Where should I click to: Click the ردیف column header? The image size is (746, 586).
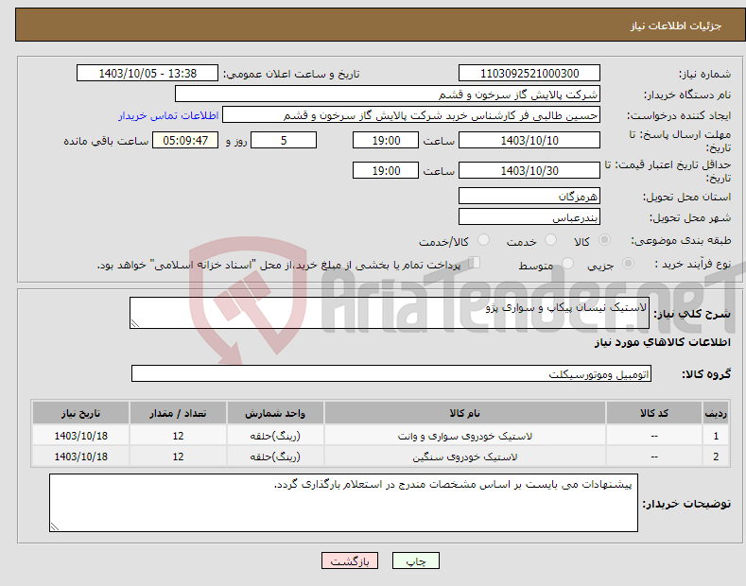tap(716, 413)
